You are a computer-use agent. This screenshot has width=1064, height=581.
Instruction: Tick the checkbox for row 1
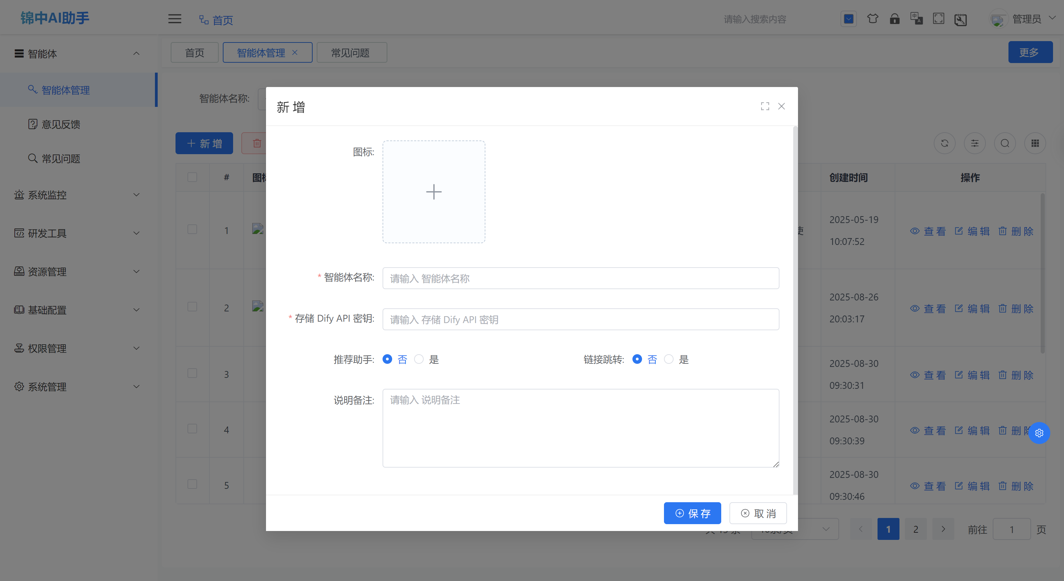click(192, 230)
